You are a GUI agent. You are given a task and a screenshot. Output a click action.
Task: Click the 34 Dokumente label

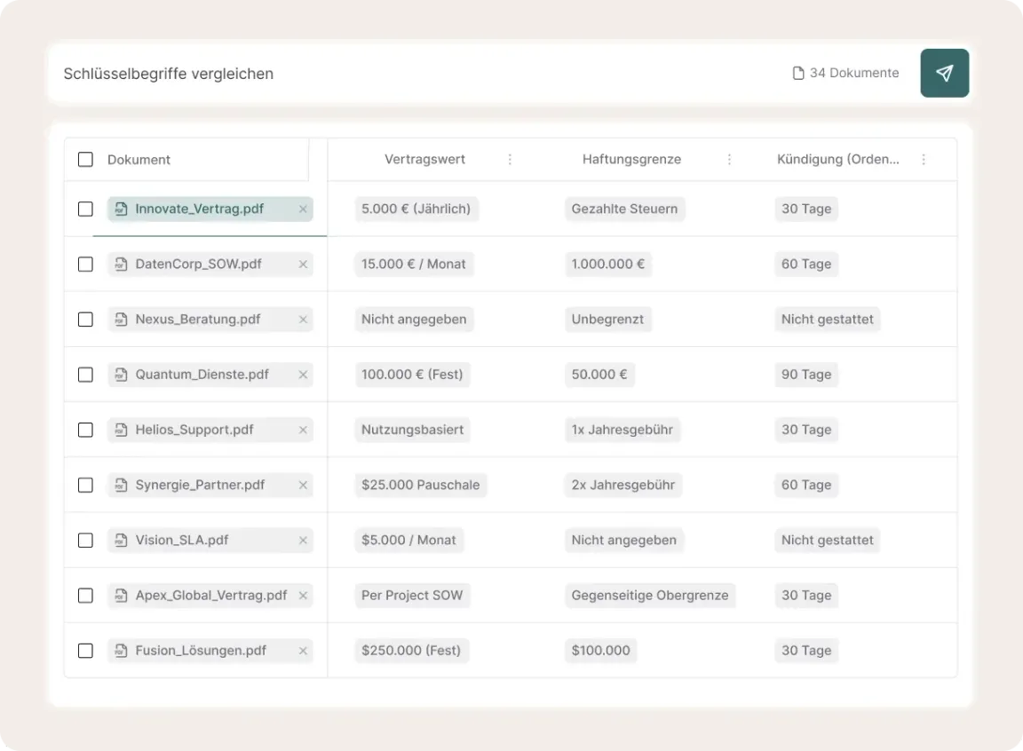pyautogui.click(x=853, y=73)
